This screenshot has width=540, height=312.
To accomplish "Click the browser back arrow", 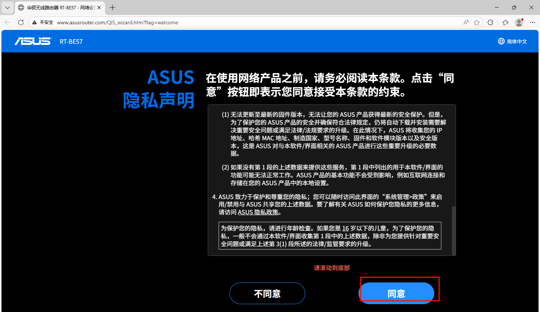I will pos(7,22).
